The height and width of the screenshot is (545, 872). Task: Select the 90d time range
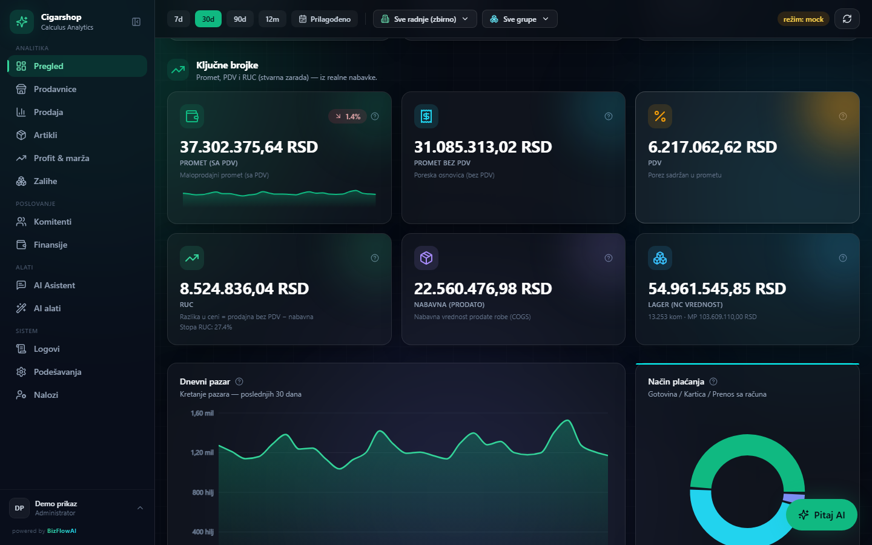point(240,19)
